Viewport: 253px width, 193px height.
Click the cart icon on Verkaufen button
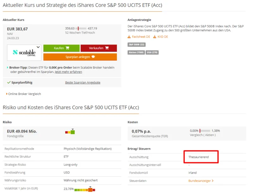pyautogui.click(x=107, y=48)
